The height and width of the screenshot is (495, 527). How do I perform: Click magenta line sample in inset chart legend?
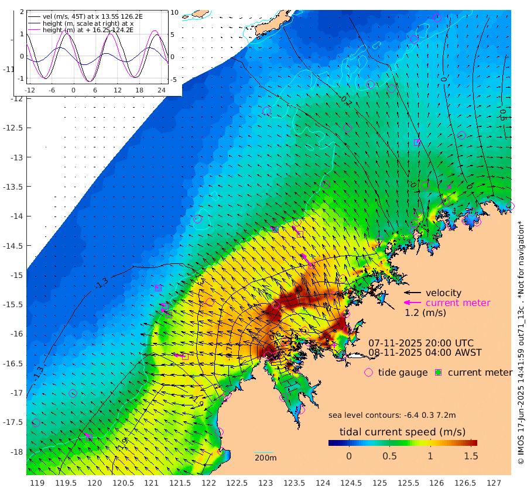pos(34,30)
